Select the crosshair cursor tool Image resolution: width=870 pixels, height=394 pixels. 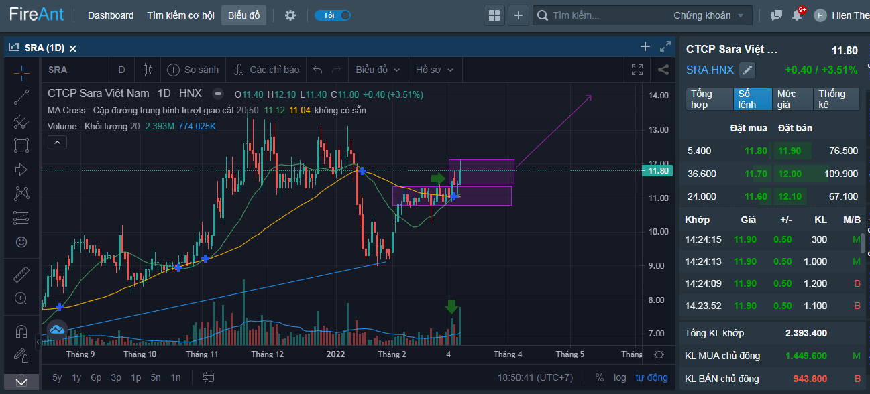click(x=21, y=72)
